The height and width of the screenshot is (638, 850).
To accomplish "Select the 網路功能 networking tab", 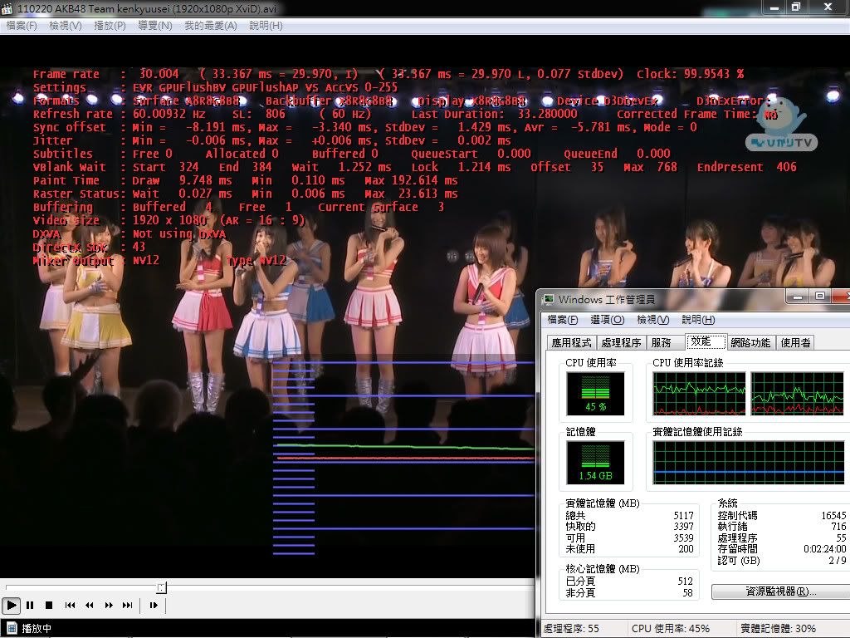I will [750, 342].
